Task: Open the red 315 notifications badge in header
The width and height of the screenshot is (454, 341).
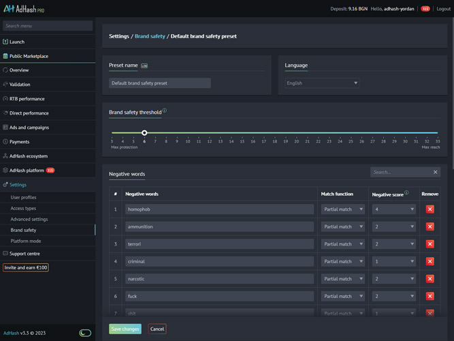Action: pyautogui.click(x=425, y=9)
